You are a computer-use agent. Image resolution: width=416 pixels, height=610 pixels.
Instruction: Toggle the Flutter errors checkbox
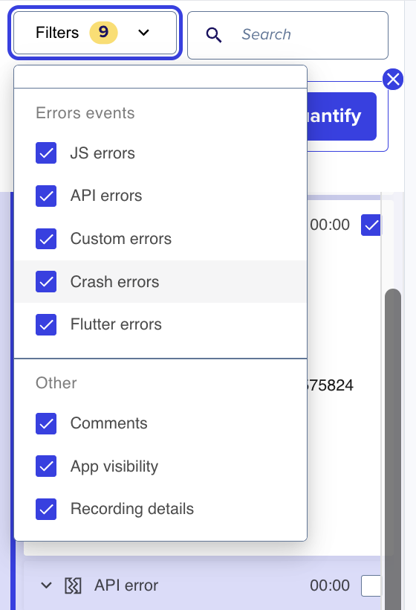pos(46,324)
